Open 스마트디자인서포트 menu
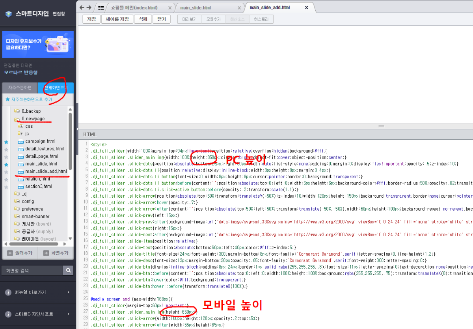473x329 pixels. click(x=38, y=314)
